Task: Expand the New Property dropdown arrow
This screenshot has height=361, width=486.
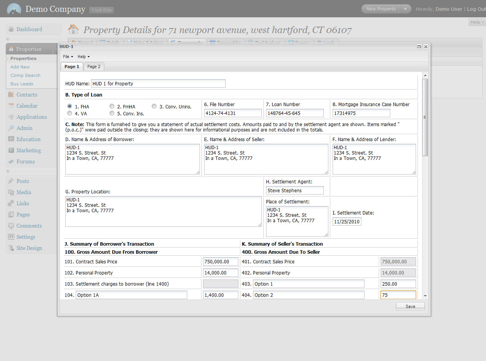Action: tap(405, 9)
